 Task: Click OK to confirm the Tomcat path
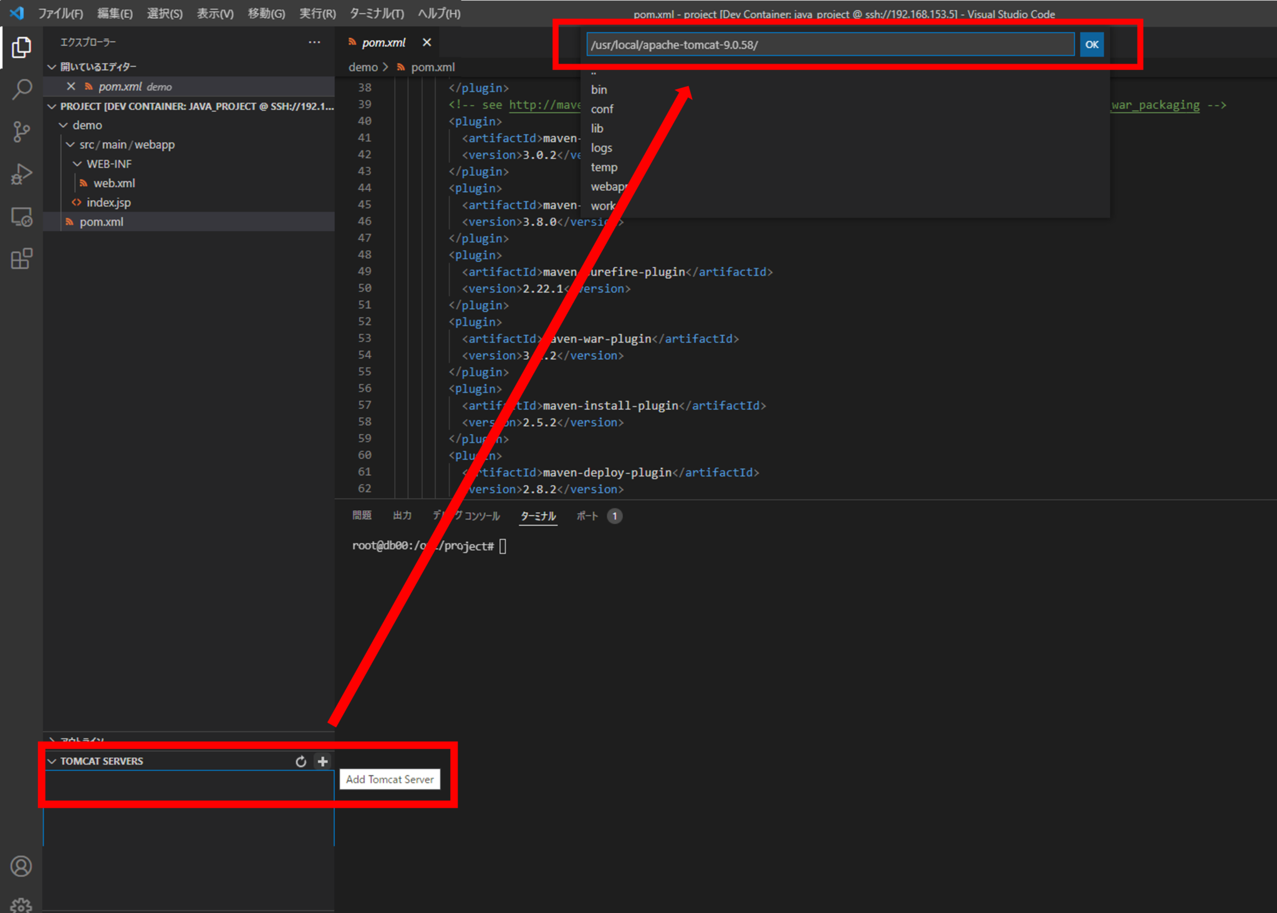[x=1091, y=44]
